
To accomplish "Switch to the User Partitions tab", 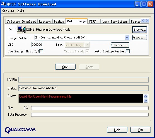I will (x=115, y=21).
